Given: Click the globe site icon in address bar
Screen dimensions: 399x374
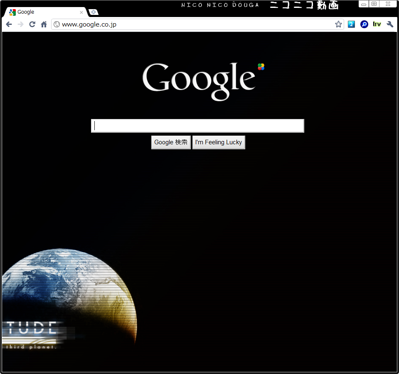Looking at the screenshot, I should pyautogui.click(x=57, y=24).
